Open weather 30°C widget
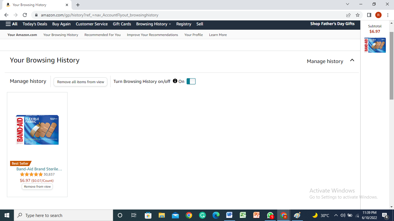 point(320,215)
